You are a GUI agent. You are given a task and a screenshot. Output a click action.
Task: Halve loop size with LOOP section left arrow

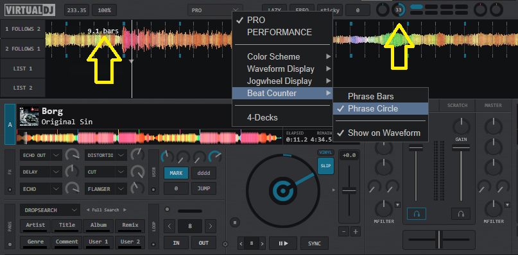pyautogui.click(x=169, y=226)
